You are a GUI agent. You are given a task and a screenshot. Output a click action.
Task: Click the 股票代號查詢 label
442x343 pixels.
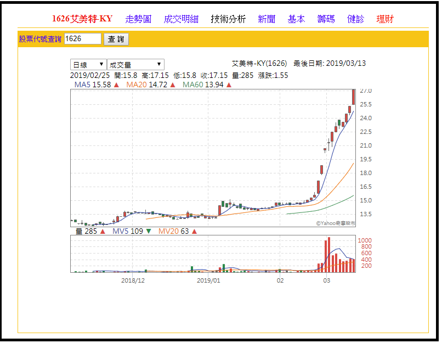(x=40, y=39)
